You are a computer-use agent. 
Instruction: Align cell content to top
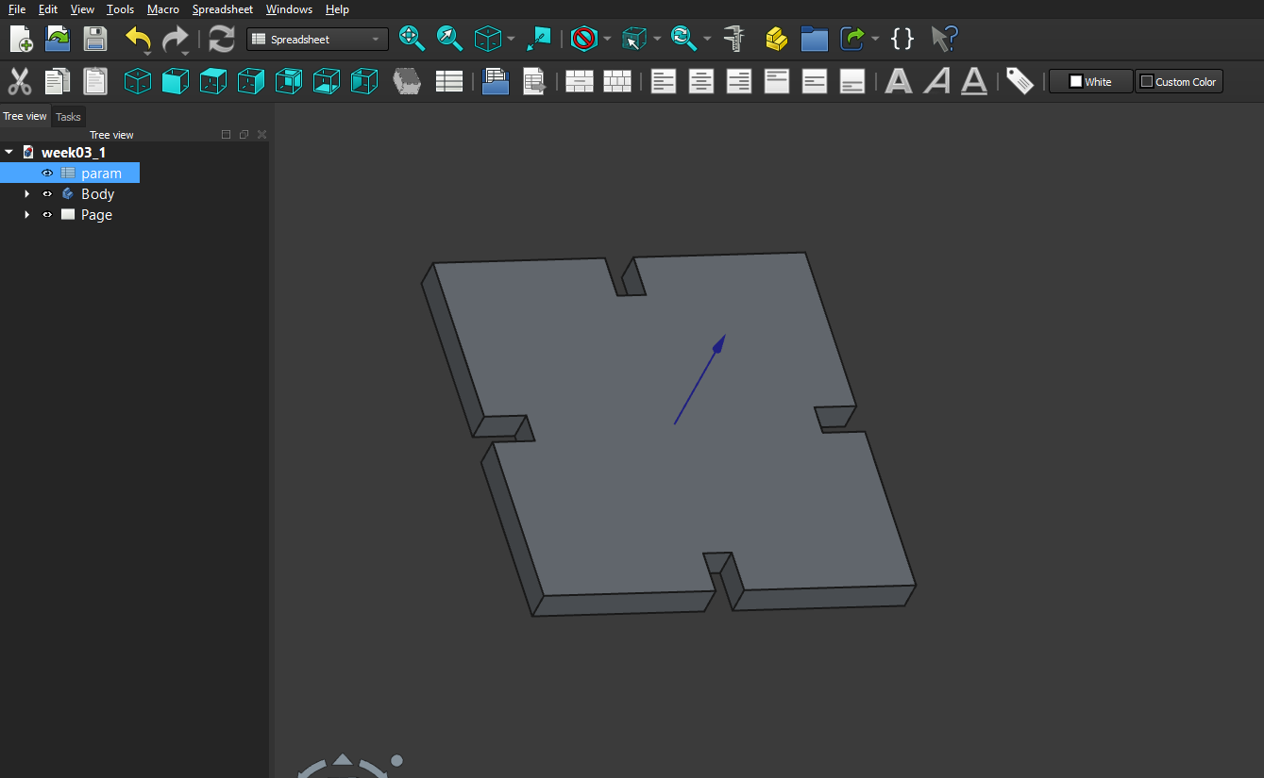click(x=777, y=81)
